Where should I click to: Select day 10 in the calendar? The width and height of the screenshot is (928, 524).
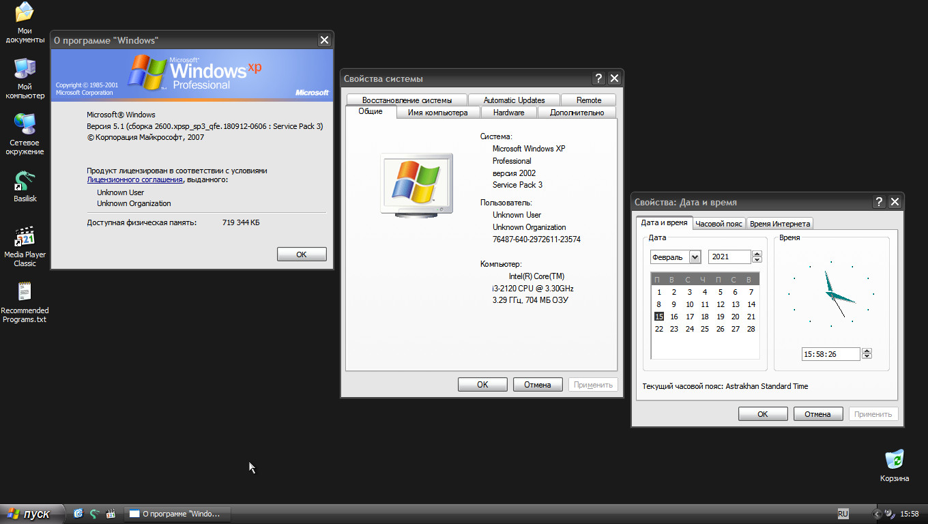[690, 304]
